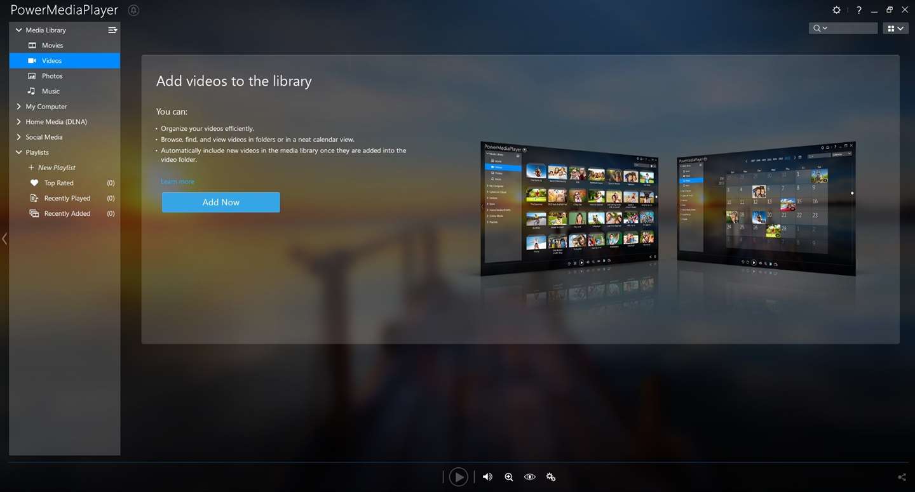Open the notifications bell beside the PowerMediaPlayer title
Image resolution: width=915 pixels, height=492 pixels.
(x=133, y=10)
